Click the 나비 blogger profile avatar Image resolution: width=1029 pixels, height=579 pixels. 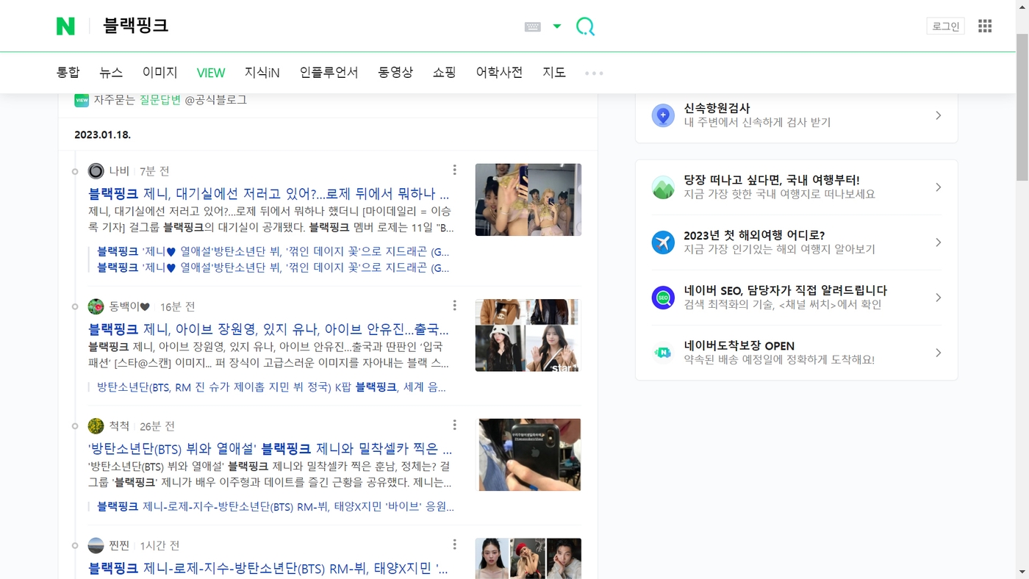pyautogui.click(x=96, y=171)
